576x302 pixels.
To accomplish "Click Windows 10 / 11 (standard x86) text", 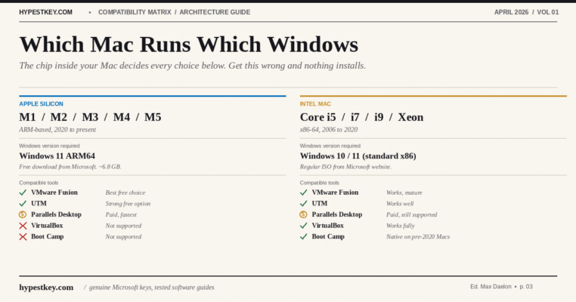I will click(x=358, y=156).
